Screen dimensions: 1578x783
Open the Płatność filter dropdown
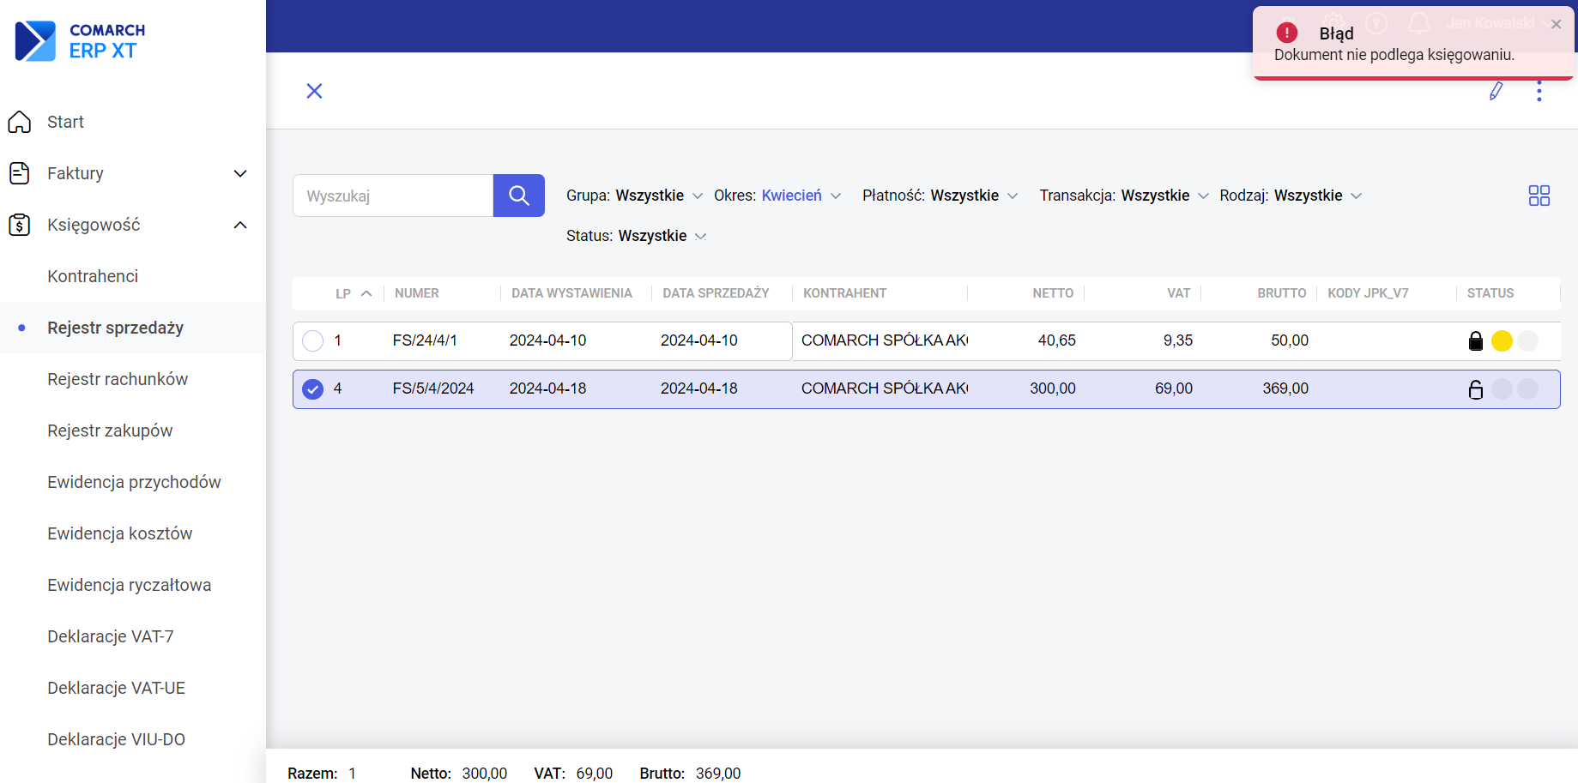(x=940, y=196)
